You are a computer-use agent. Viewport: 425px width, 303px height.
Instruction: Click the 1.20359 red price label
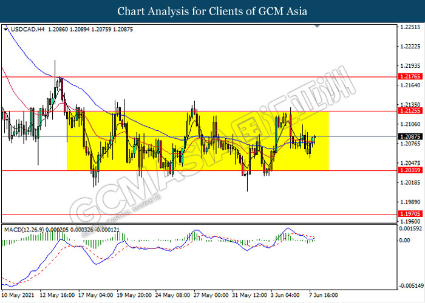coord(410,170)
